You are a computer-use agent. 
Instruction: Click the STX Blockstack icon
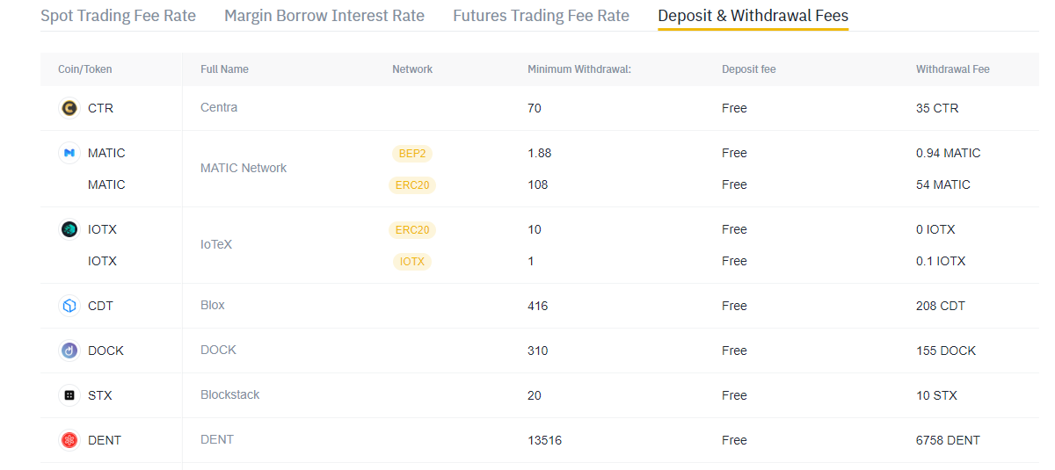[x=69, y=395]
